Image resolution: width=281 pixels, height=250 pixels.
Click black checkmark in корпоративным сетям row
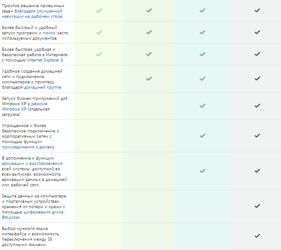(257, 136)
